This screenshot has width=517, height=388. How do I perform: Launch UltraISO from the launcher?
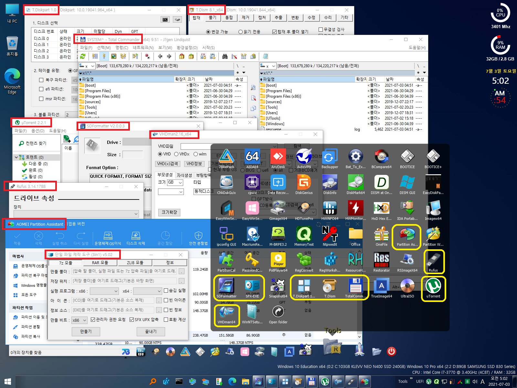tap(407, 288)
